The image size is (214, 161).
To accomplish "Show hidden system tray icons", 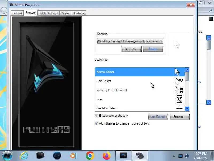I will (x=174, y=156).
